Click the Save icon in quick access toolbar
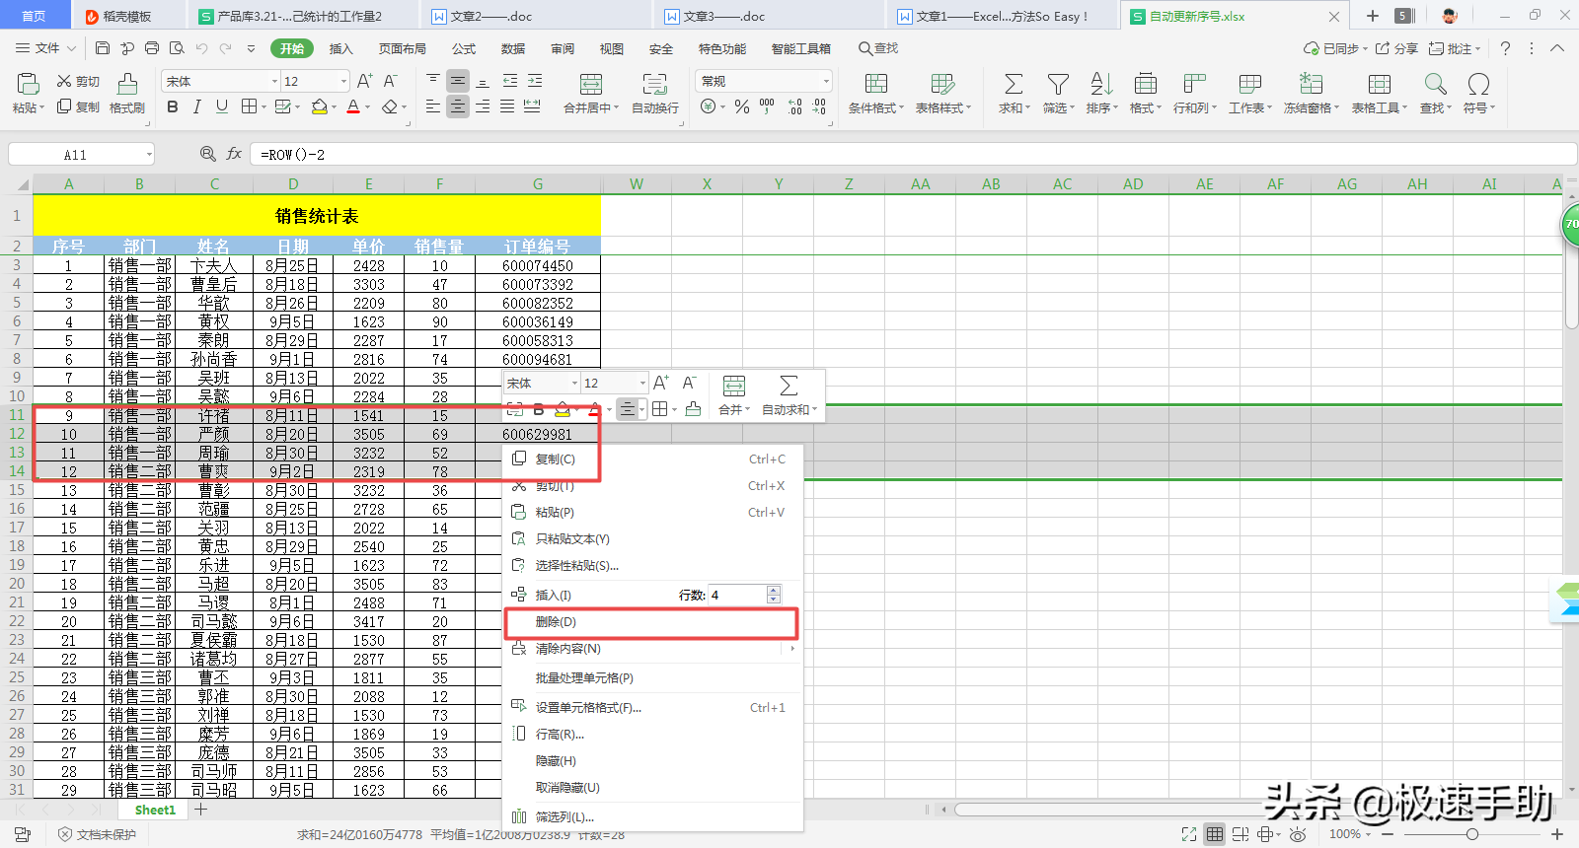This screenshot has height=848, width=1579. [x=103, y=48]
